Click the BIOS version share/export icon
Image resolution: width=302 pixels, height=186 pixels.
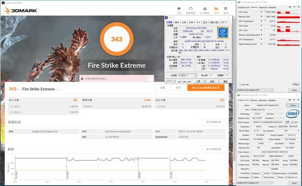coord(287,122)
